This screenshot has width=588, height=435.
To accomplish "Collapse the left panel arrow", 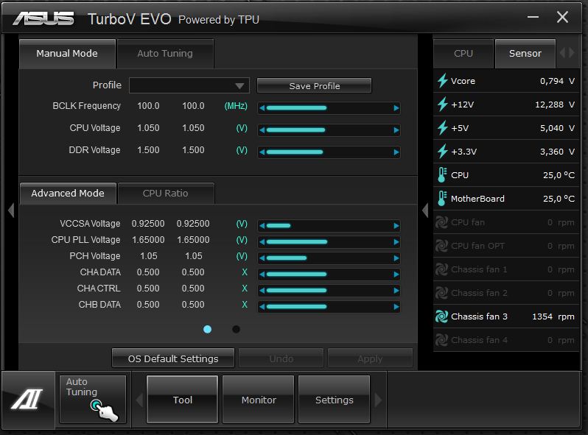I will tap(11, 211).
